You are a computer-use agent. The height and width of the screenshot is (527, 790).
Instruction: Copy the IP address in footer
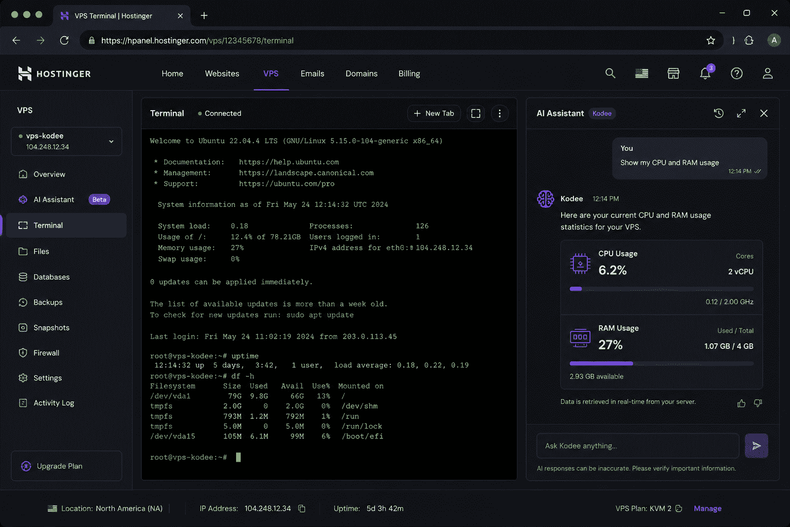point(302,508)
